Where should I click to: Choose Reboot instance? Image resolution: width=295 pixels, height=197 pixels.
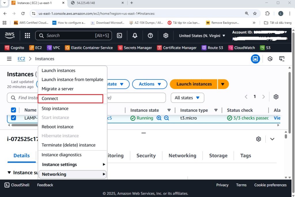[x=58, y=127]
